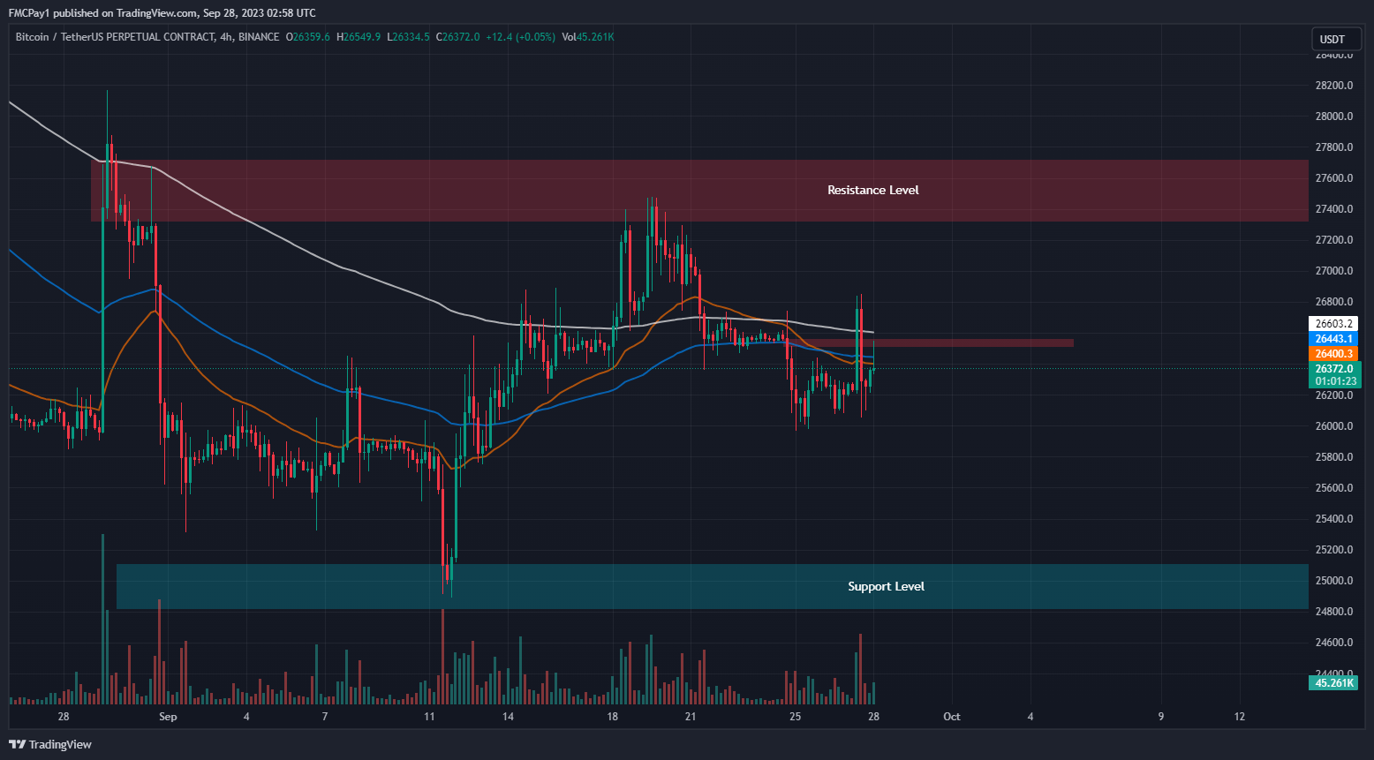1374x760 pixels.
Task: Click the +12.4 (+0.05%) change value
Action: click(x=521, y=37)
